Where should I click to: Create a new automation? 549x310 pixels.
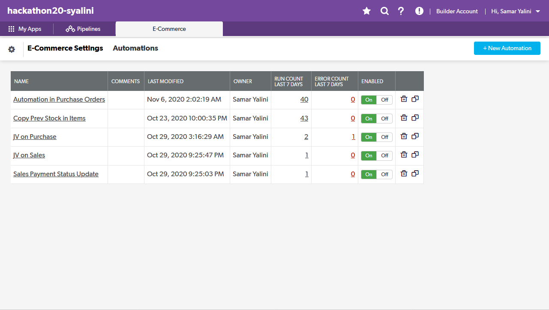tap(507, 48)
